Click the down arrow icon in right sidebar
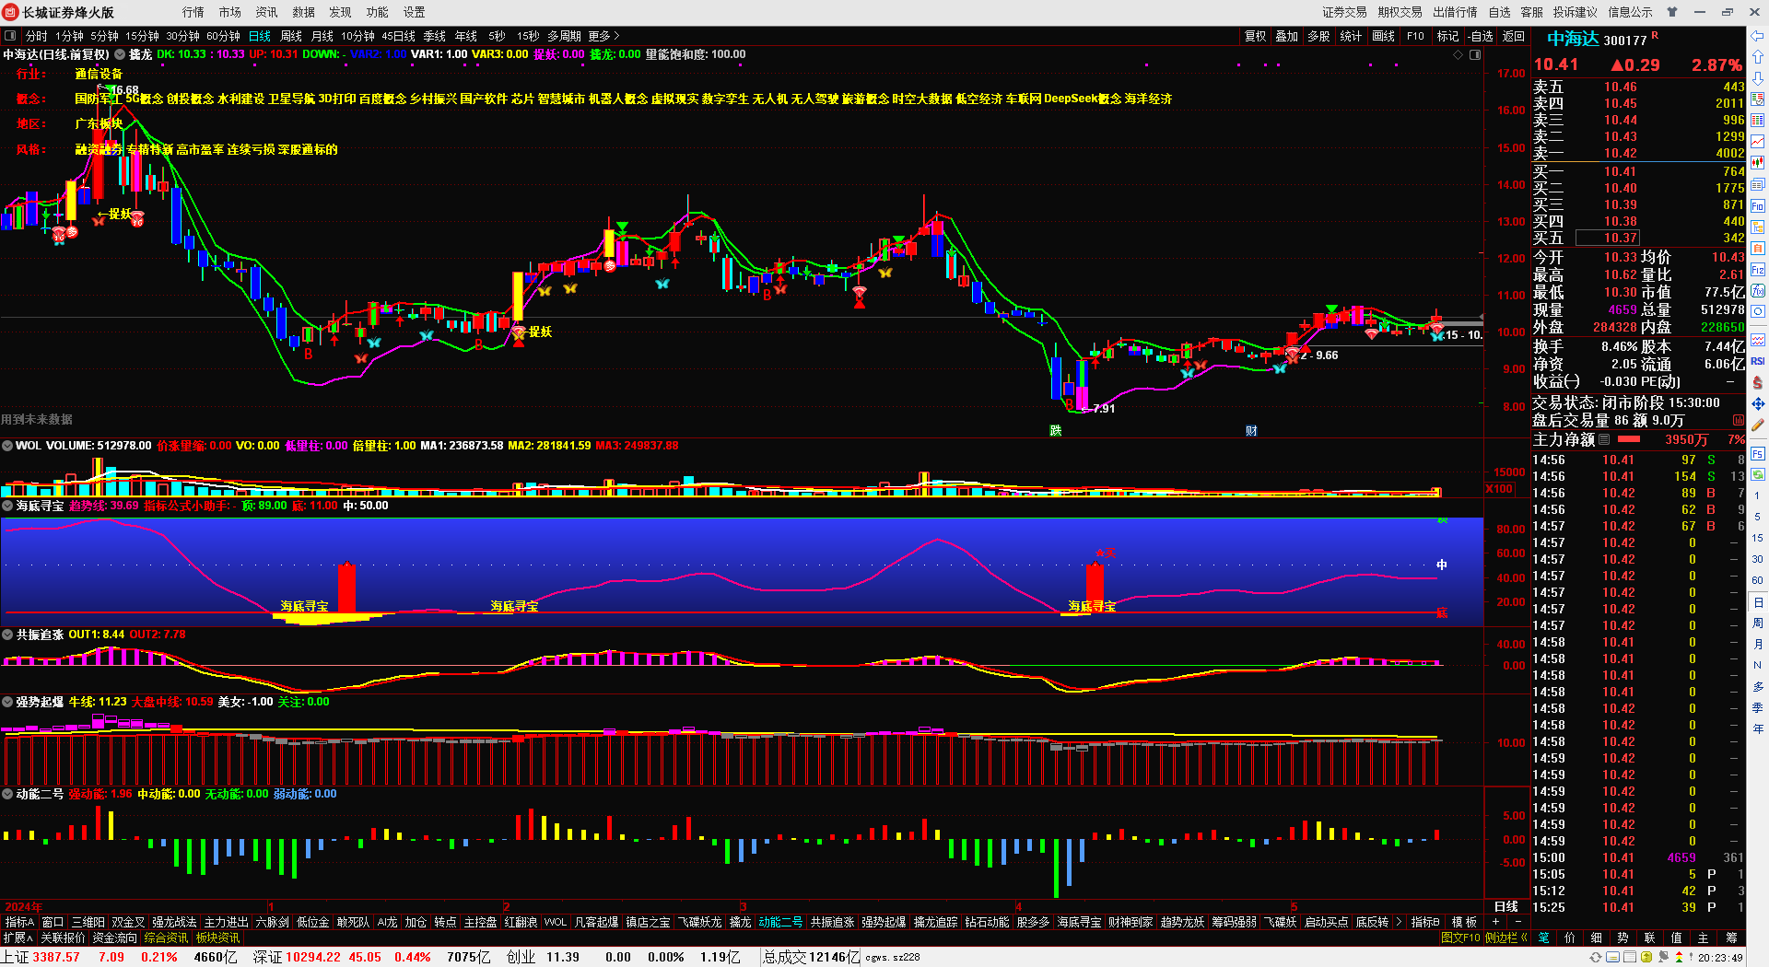The image size is (1769, 967). [x=1758, y=78]
